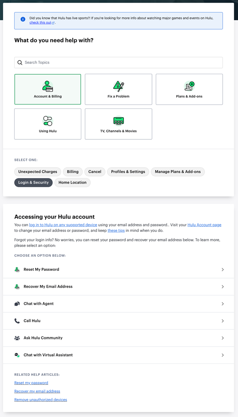Click the 'Chat with Agent' option text
This screenshot has width=238, height=417.
pyautogui.click(x=39, y=304)
